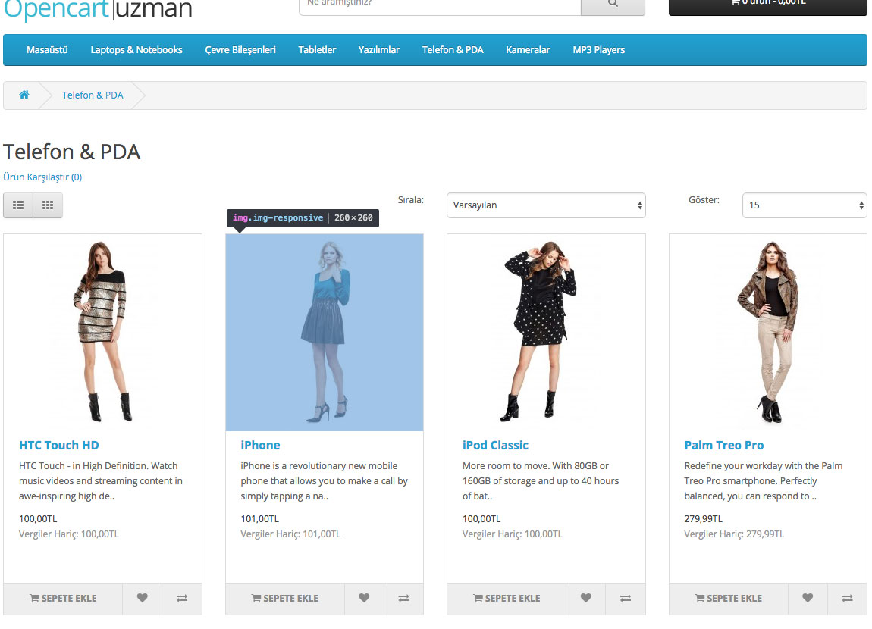The height and width of the screenshot is (629, 872).
Task: Click the Ürün Karşılaştır (0) link
Action: (x=42, y=177)
